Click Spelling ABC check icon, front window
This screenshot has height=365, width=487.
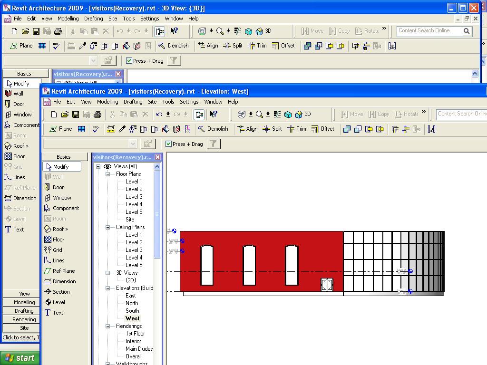[x=96, y=129]
